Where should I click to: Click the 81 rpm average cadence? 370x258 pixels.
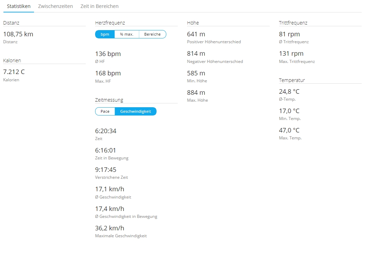coord(289,34)
